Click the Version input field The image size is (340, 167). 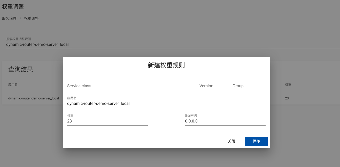214,86
